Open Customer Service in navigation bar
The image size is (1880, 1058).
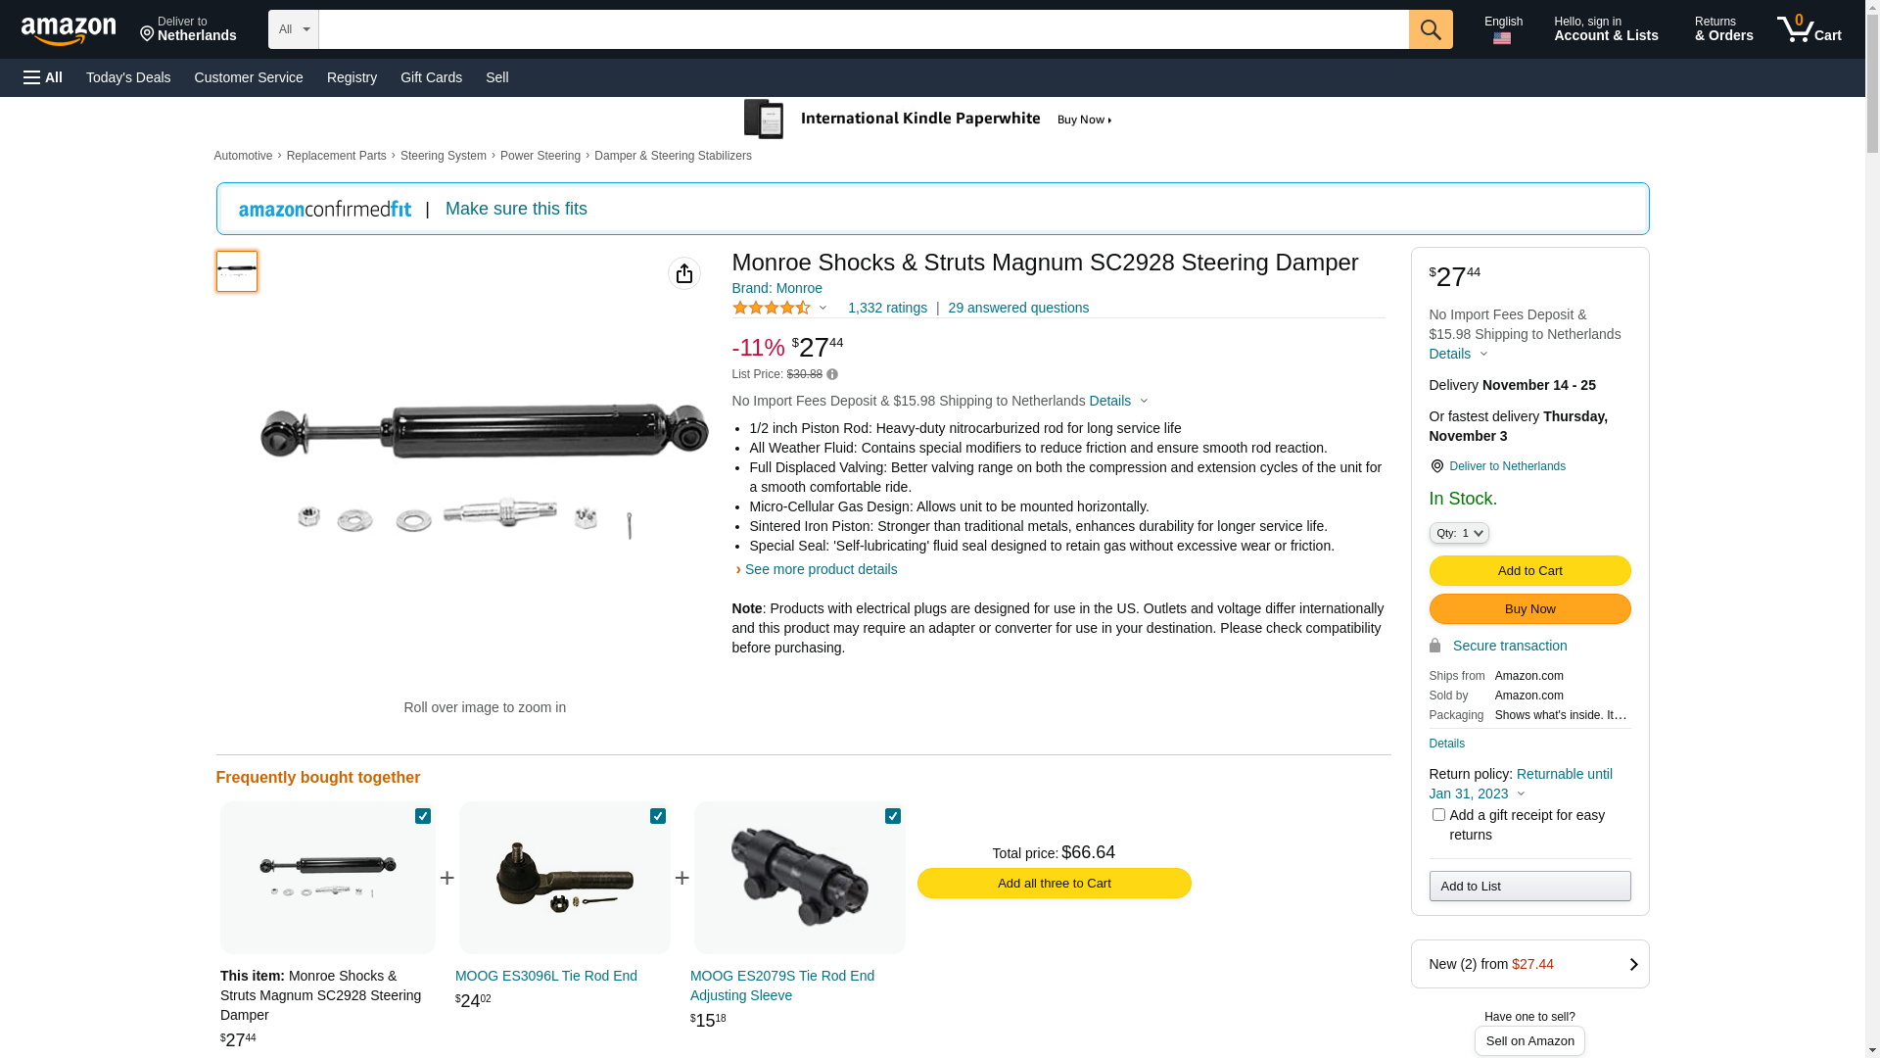coord(249,77)
